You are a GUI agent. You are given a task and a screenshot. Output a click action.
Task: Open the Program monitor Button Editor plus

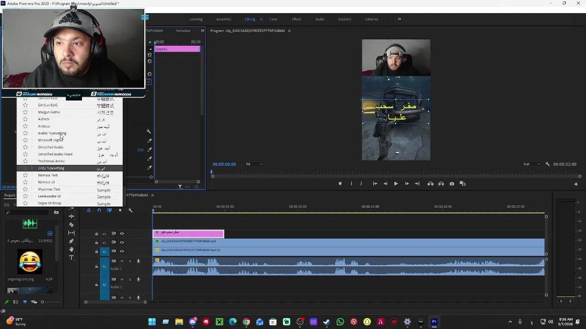point(576,184)
